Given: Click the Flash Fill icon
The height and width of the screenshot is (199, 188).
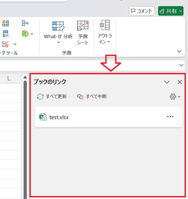Looking at the screenshot, I should [x=6, y=23].
